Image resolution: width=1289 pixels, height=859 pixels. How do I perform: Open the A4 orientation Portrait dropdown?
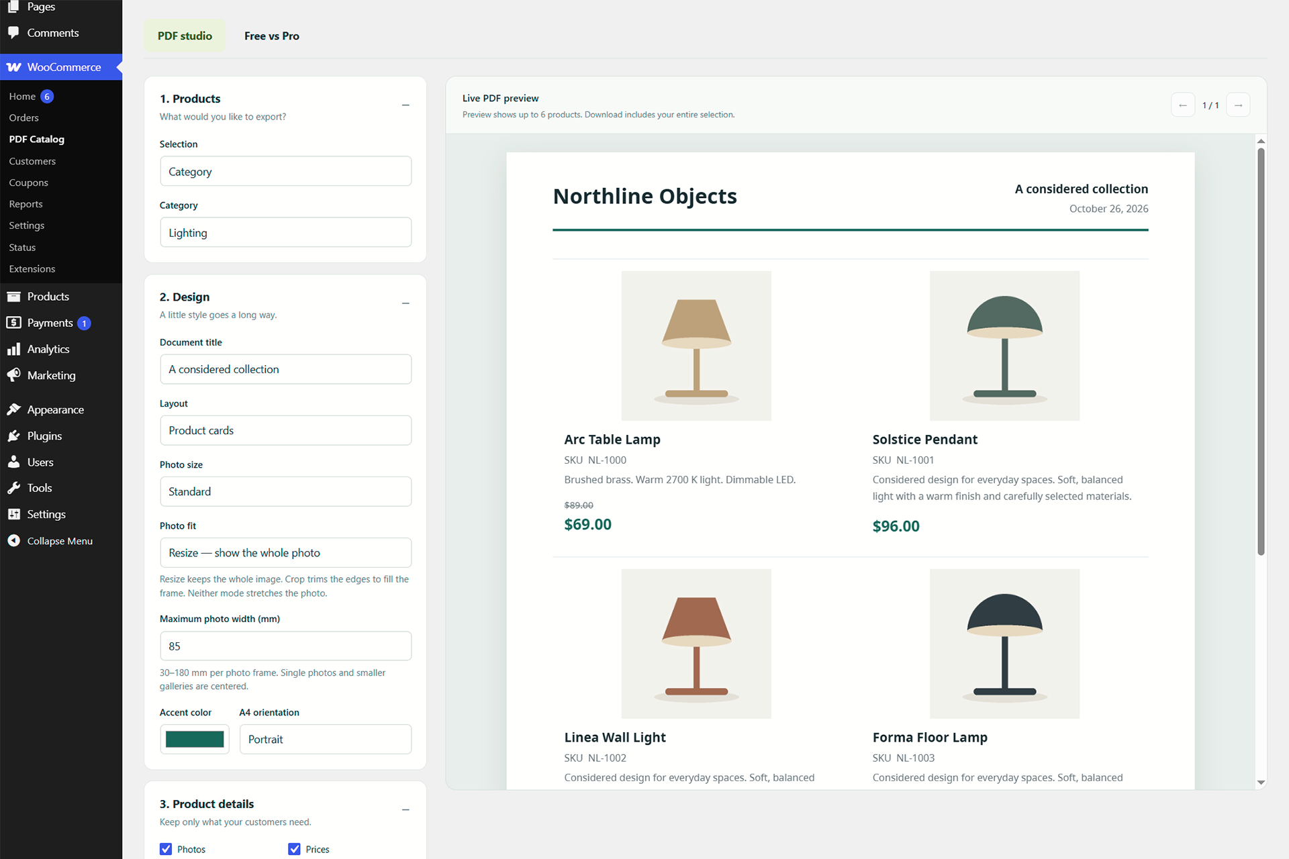tap(326, 739)
